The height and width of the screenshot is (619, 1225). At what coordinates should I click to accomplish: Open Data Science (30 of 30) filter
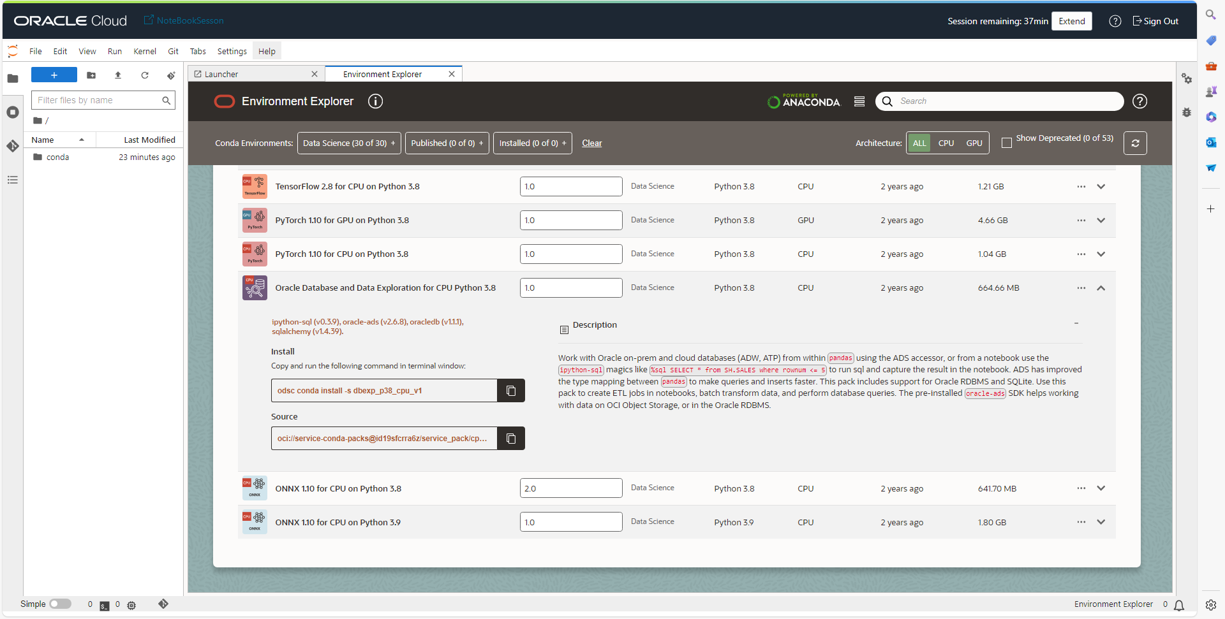tap(349, 143)
